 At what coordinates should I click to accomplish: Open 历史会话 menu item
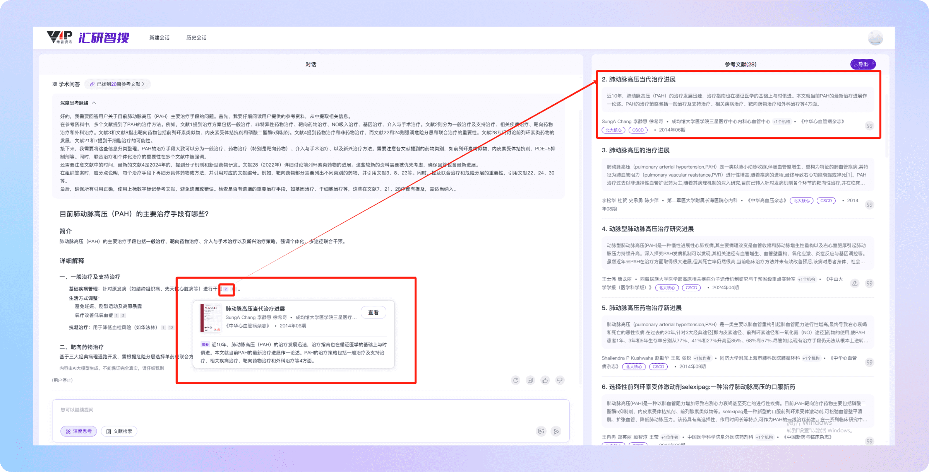tap(196, 38)
